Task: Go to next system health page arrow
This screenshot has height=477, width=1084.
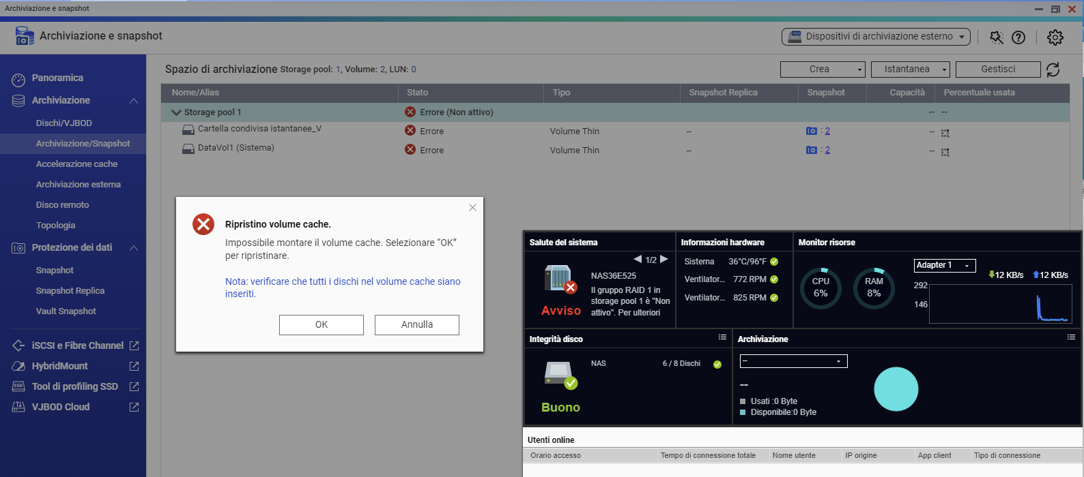Action: [664, 259]
